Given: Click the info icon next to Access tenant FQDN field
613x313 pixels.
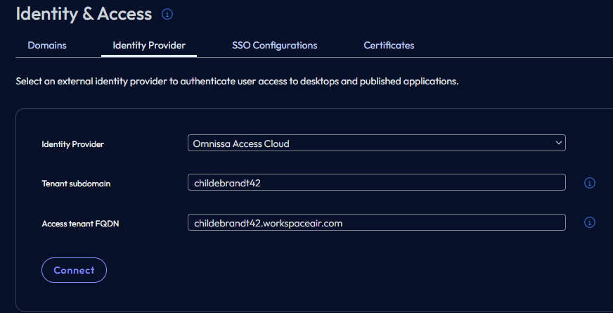Looking at the screenshot, I should 590,222.
